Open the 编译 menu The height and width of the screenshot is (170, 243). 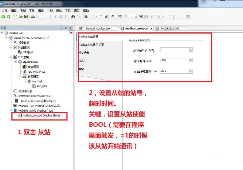click(x=41, y=11)
